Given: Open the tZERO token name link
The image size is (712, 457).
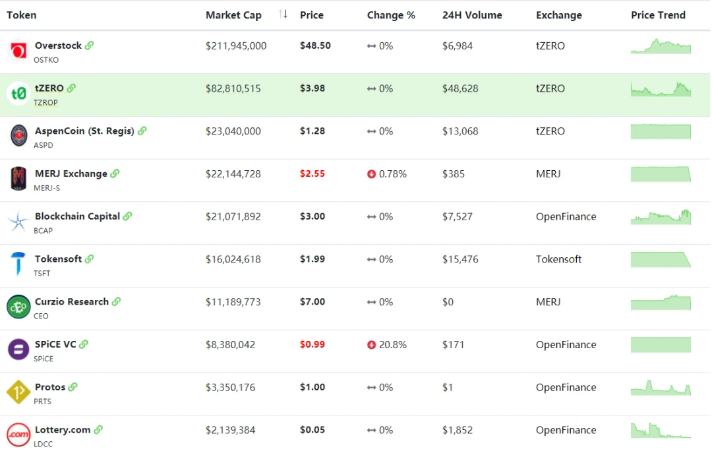Looking at the screenshot, I should pyautogui.click(x=49, y=88).
